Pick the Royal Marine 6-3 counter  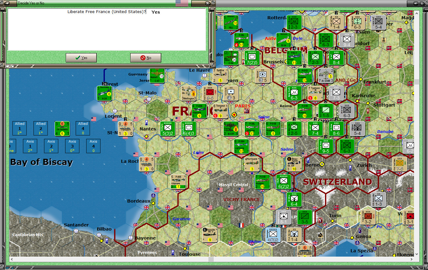357,22
